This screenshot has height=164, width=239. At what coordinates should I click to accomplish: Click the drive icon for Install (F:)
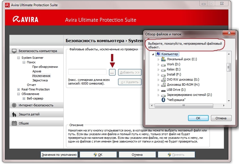(163, 75)
